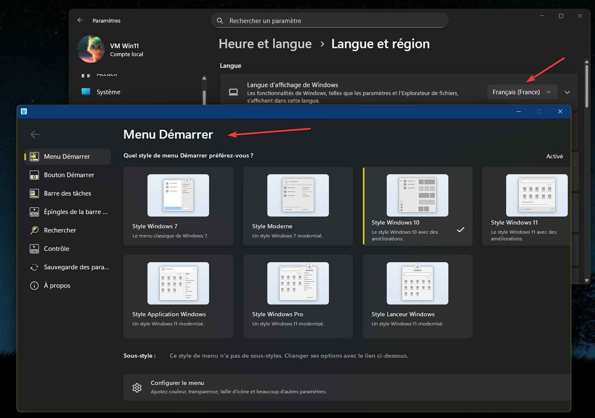Choose the Style Moderne start menu
The image size is (595, 418).
click(x=298, y=206)
